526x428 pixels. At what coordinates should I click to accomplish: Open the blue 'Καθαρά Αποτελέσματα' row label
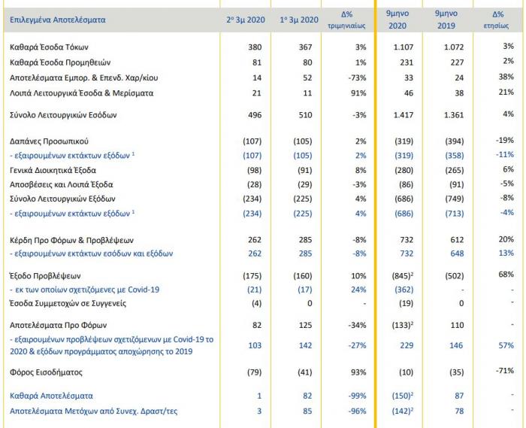click(x=50, y=396)
